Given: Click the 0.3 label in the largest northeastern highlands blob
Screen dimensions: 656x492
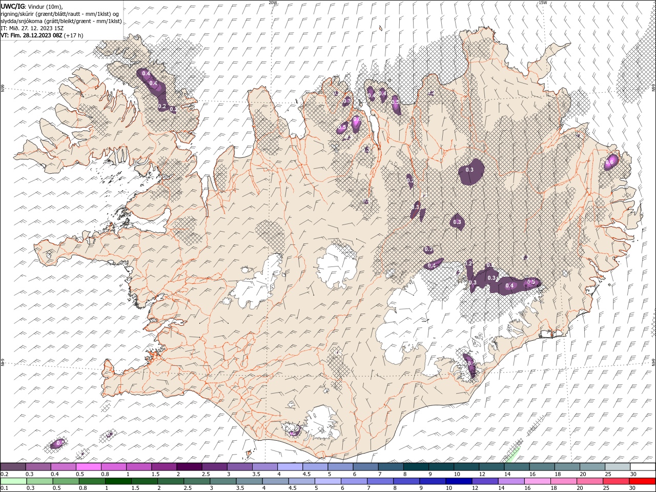Looking at the screenshot, I should [469, 170].
